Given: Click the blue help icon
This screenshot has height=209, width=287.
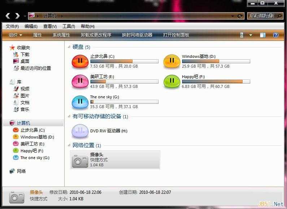Looking at the screenshot, I should coord(276,35).
